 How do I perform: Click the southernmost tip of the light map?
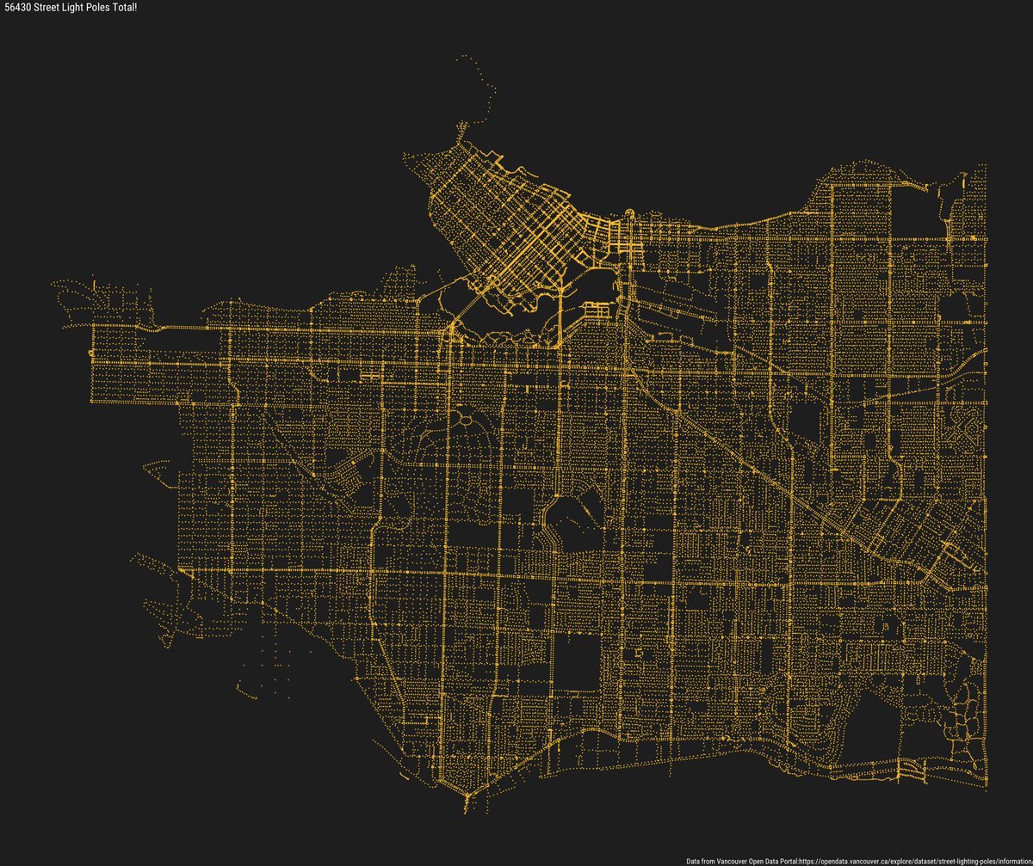coord(466,809)
